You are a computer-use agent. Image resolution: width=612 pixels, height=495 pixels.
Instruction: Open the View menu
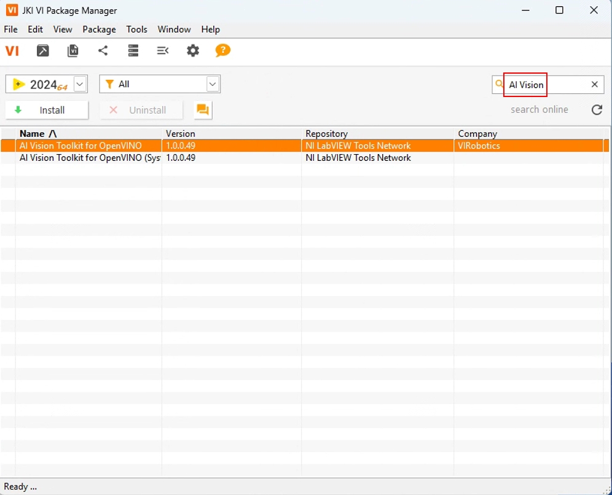tap(63, 29)
